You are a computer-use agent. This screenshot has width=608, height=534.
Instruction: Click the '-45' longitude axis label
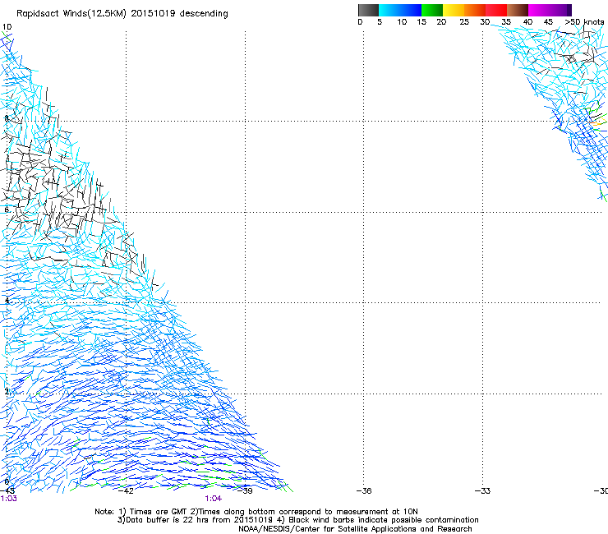pyautogui.click(x=7, y=491)
